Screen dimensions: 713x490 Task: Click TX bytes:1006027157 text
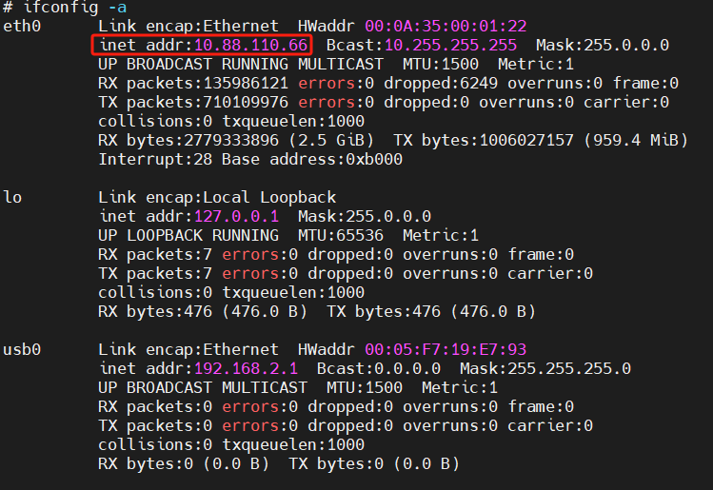484,141
